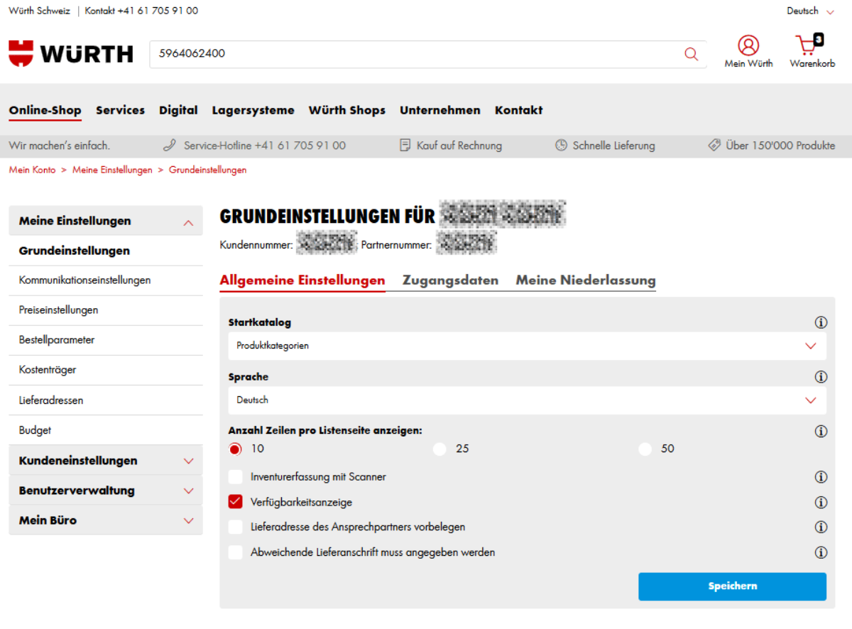Show info for Inventurerfassung mit Scanner
This screenshot has height=629, width=852.
tap(821, 477)
